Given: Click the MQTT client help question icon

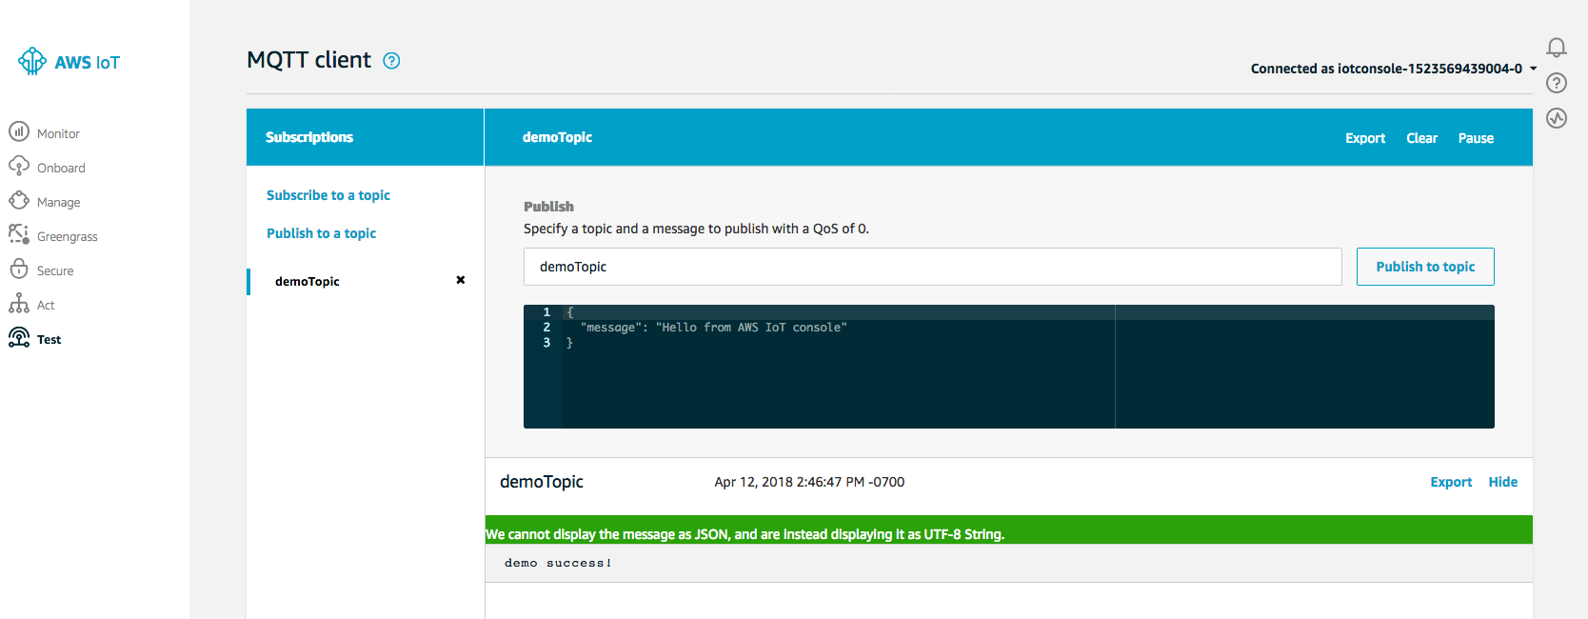Looking at the screenshot, I should click(391, 61).
